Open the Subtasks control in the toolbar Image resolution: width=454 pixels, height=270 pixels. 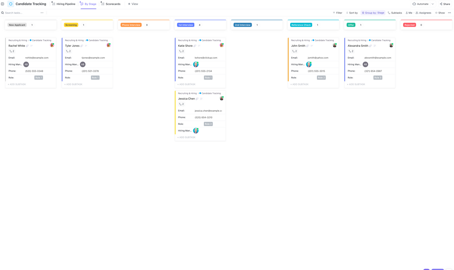pyautogui.click(x=395, y=13)
